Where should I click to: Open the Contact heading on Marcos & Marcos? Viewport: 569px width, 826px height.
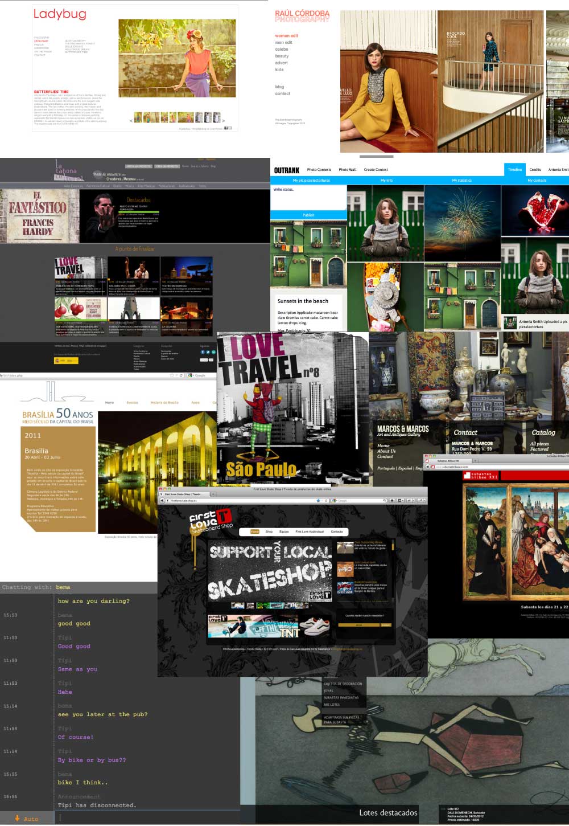point(465,432)
